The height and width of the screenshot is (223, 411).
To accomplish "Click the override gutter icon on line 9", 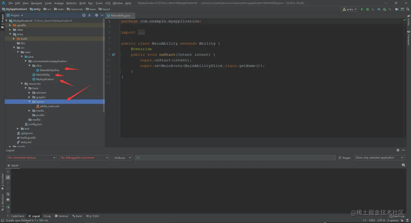I will click(113, 55).
